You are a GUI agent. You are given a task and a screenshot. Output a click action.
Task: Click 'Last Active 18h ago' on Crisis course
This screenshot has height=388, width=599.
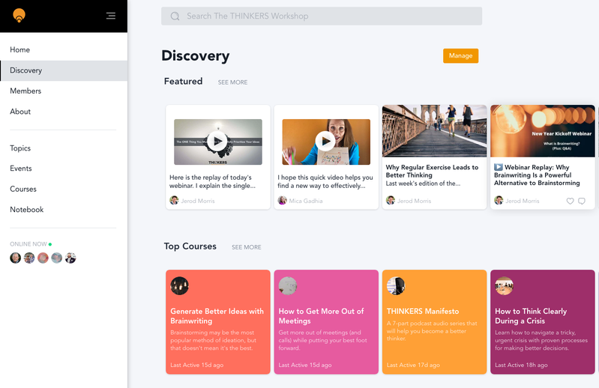pyautogui.click(x=521, y=365)
